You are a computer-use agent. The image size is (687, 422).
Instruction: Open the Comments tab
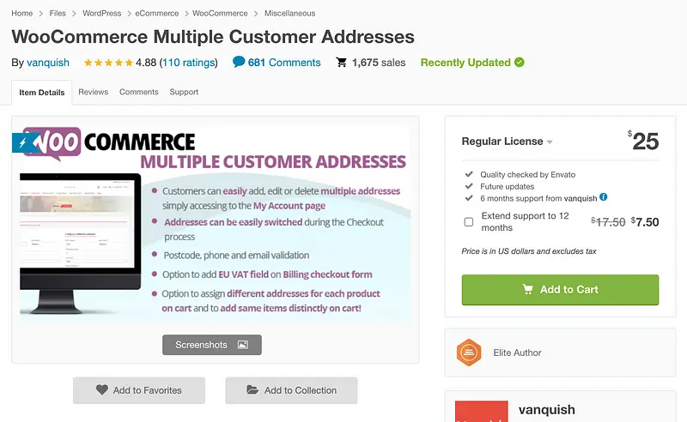click(x=138, y=92)
